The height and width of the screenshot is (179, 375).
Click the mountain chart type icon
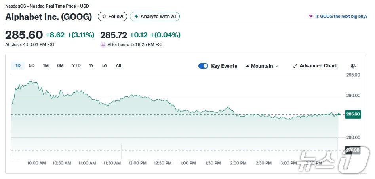247,66
